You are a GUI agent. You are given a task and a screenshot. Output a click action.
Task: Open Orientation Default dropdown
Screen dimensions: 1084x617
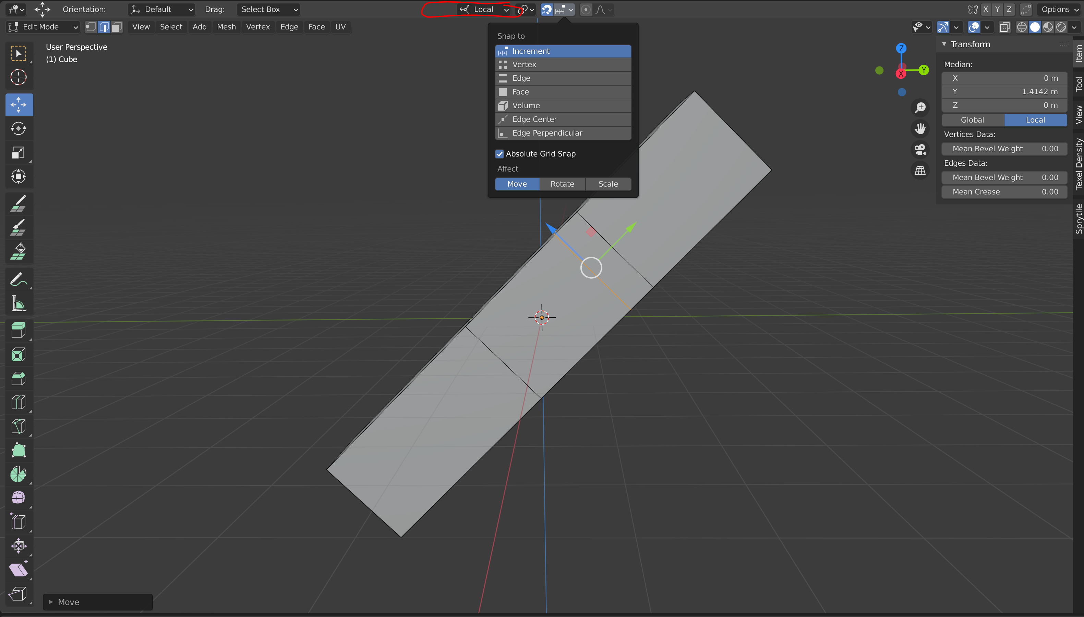click(x=162, y=9)
